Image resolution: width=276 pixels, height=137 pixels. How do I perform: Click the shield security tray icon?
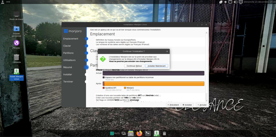pos(226,2)
